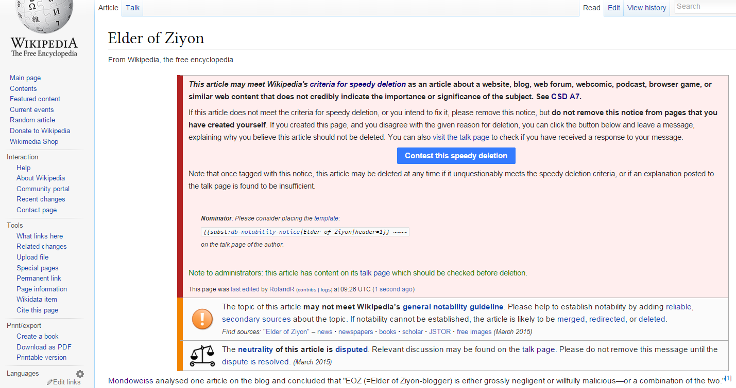Click the 1 second ago link
This screenshot has width=736, height=388.
click(393, 289)
